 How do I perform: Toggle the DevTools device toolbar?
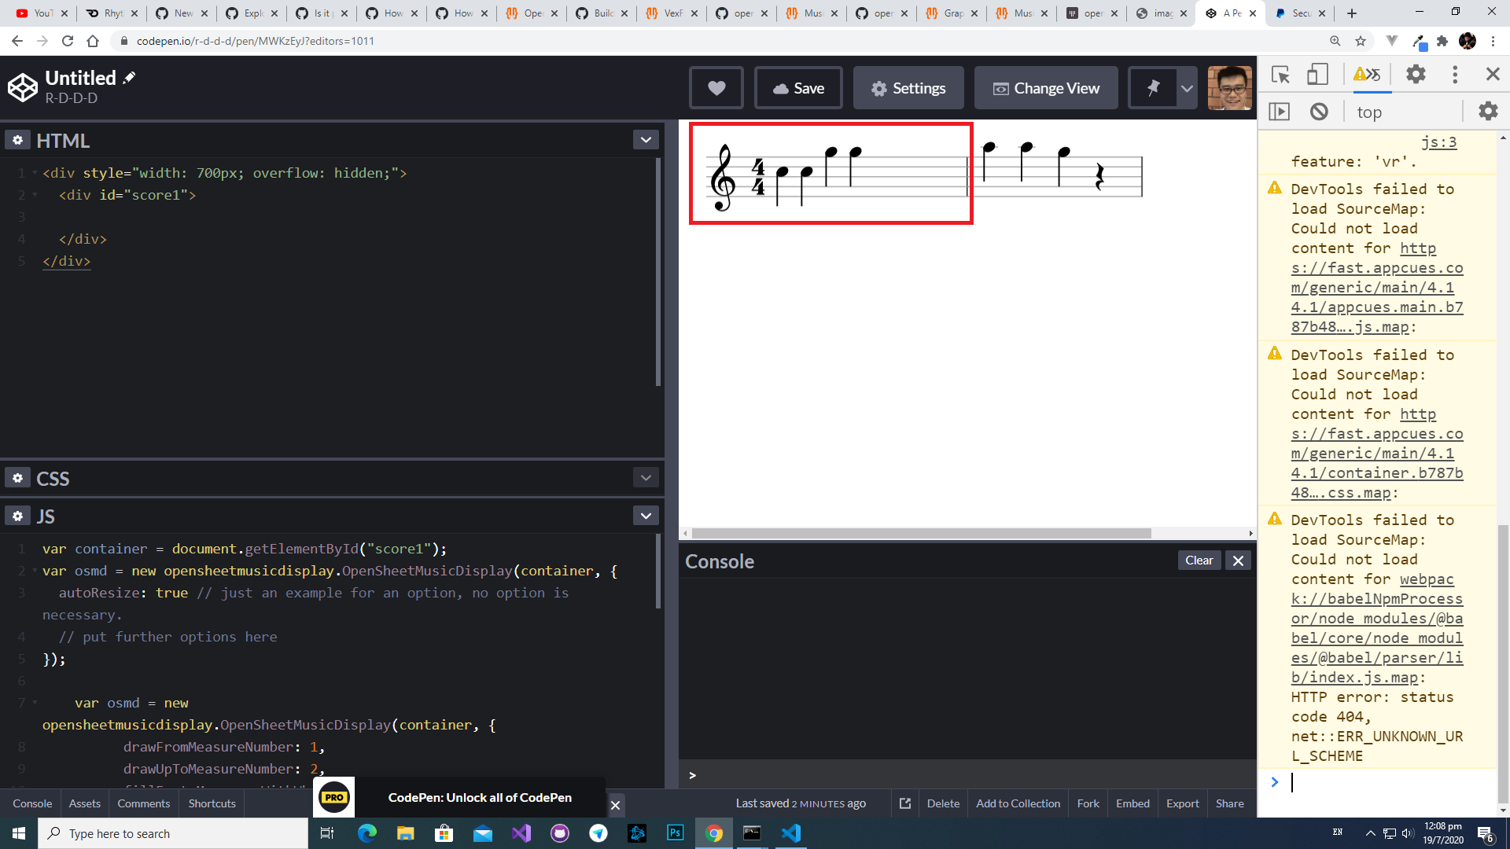(x=1317, y=74)
